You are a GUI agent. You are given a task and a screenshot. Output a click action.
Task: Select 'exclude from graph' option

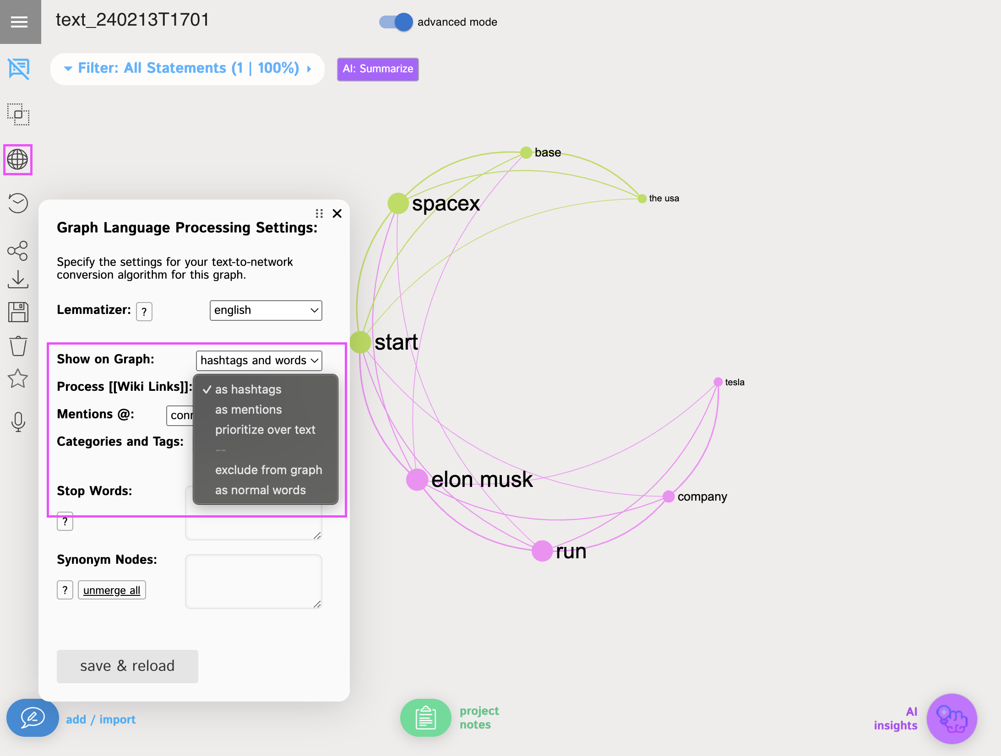click(266, 470)
